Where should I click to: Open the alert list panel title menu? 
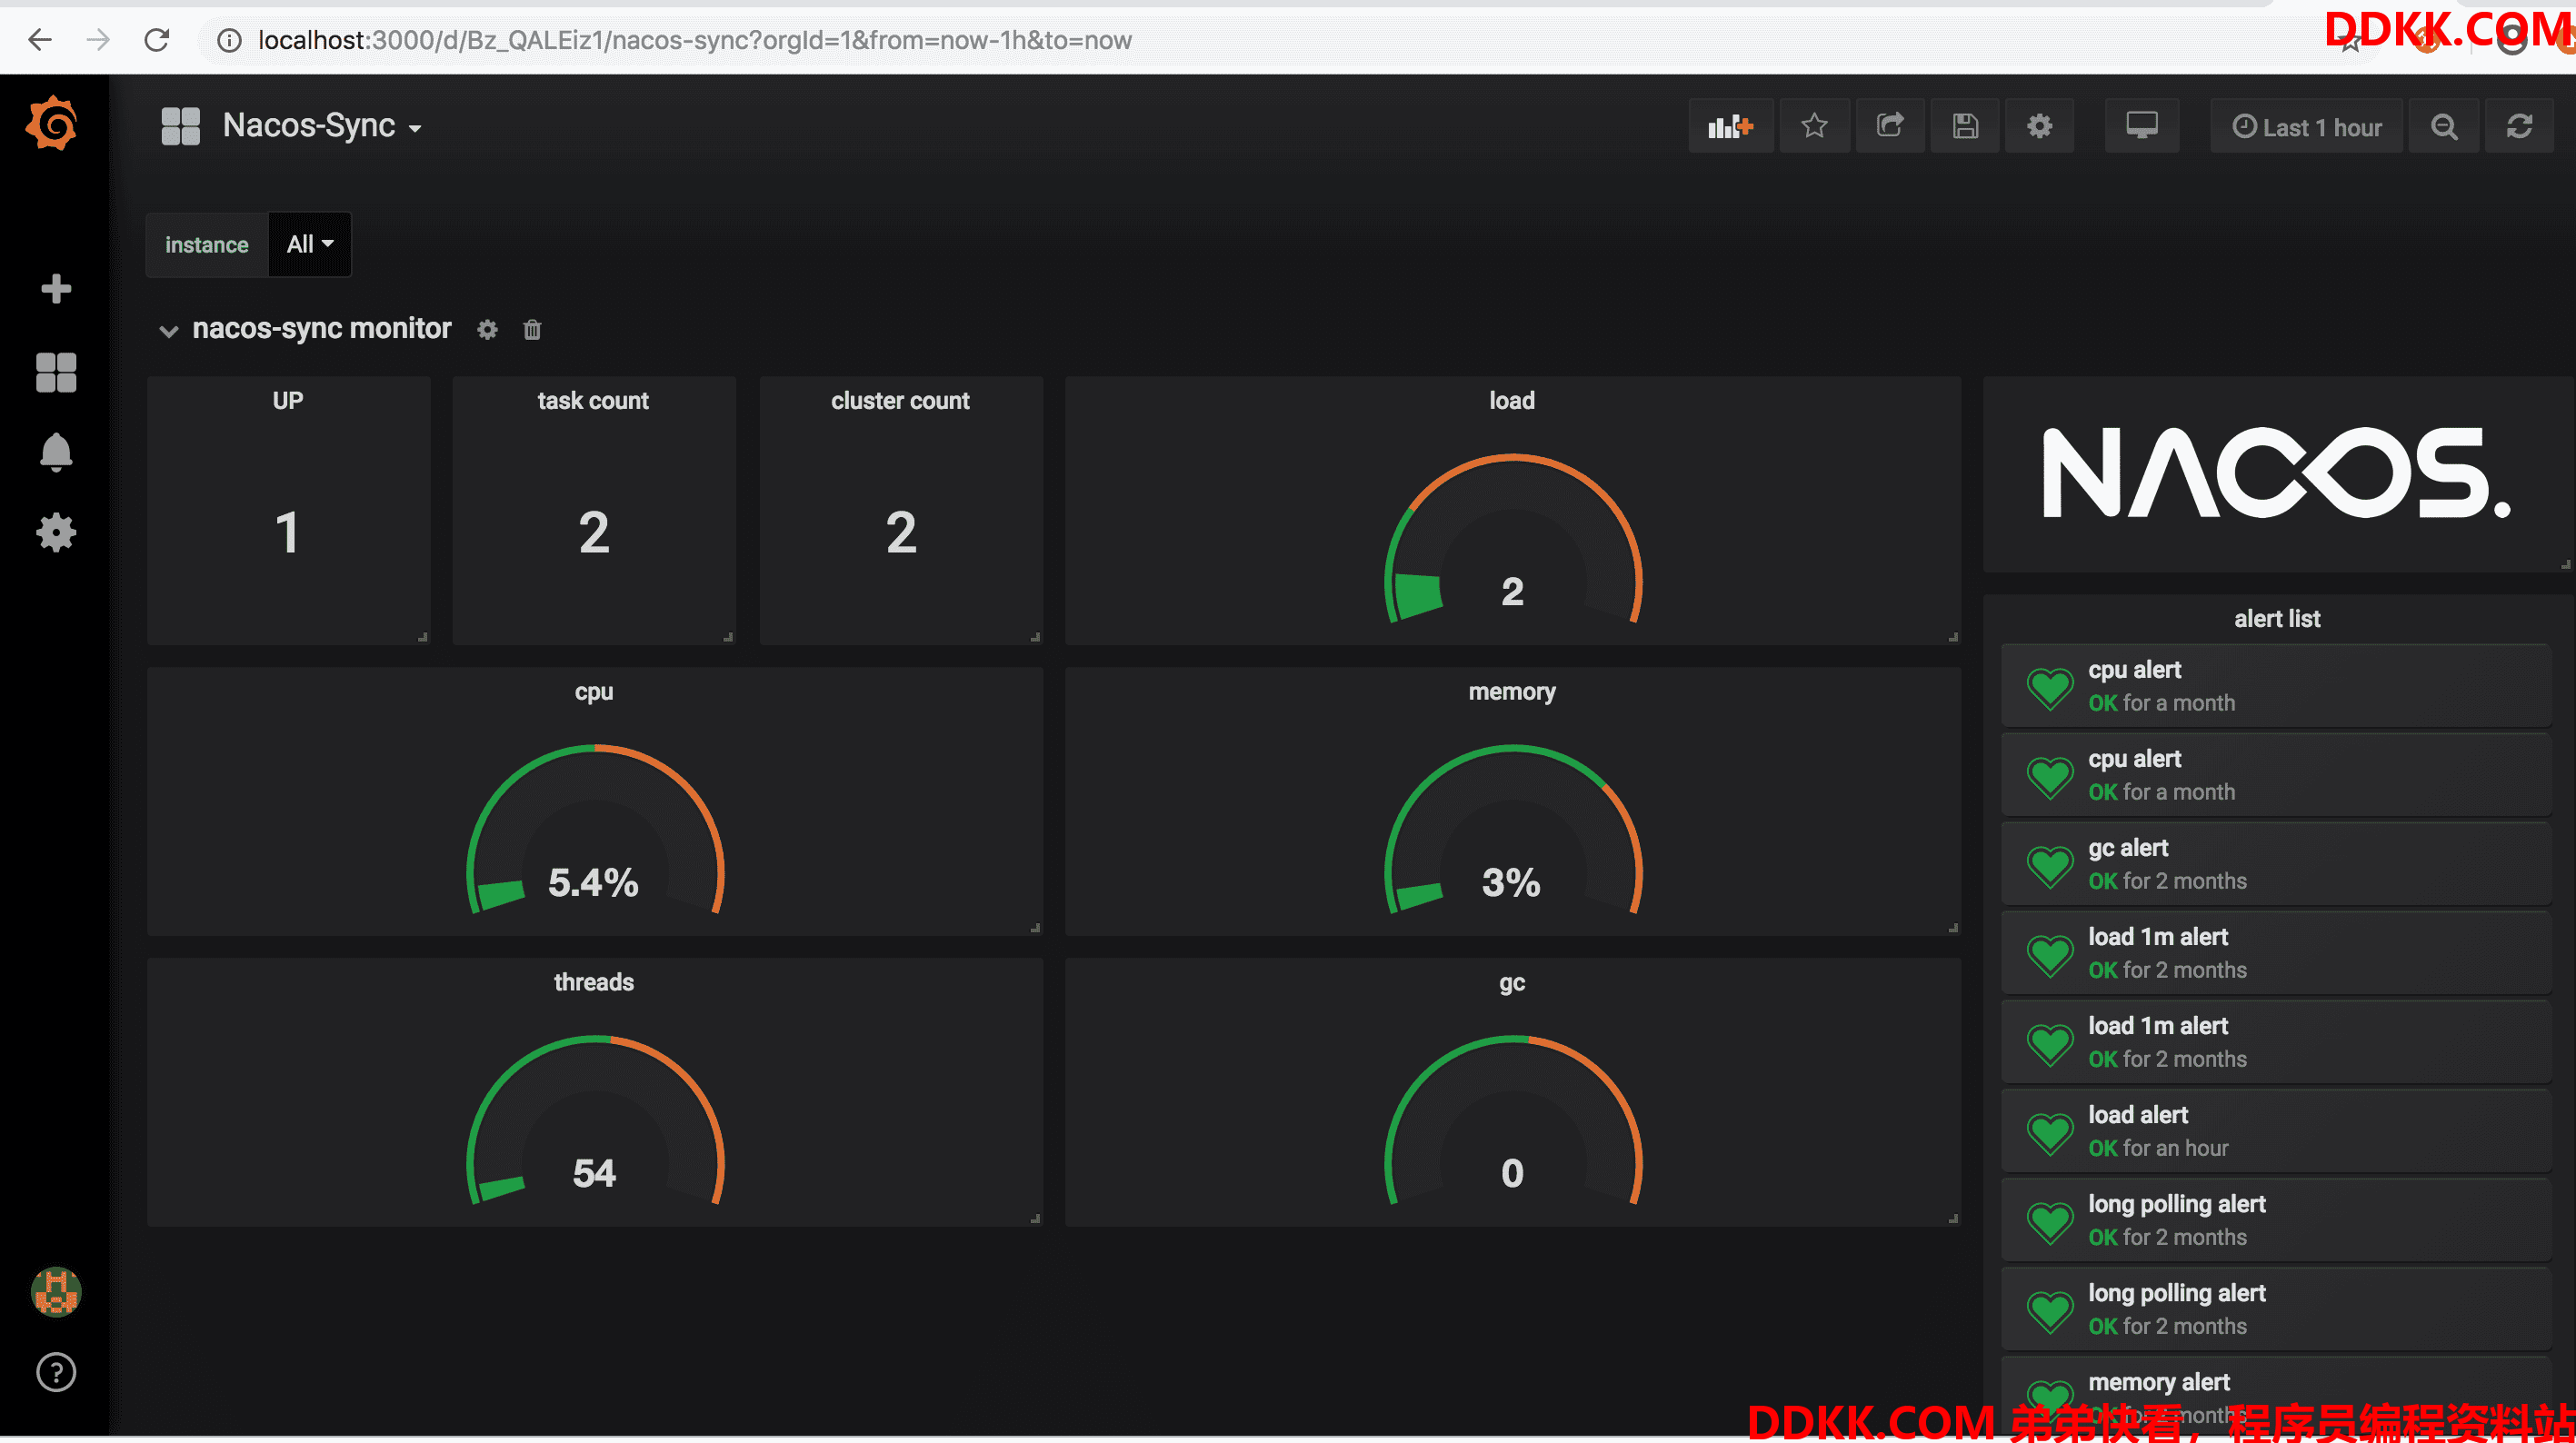pyautogui.click(x=2277, y=618)
